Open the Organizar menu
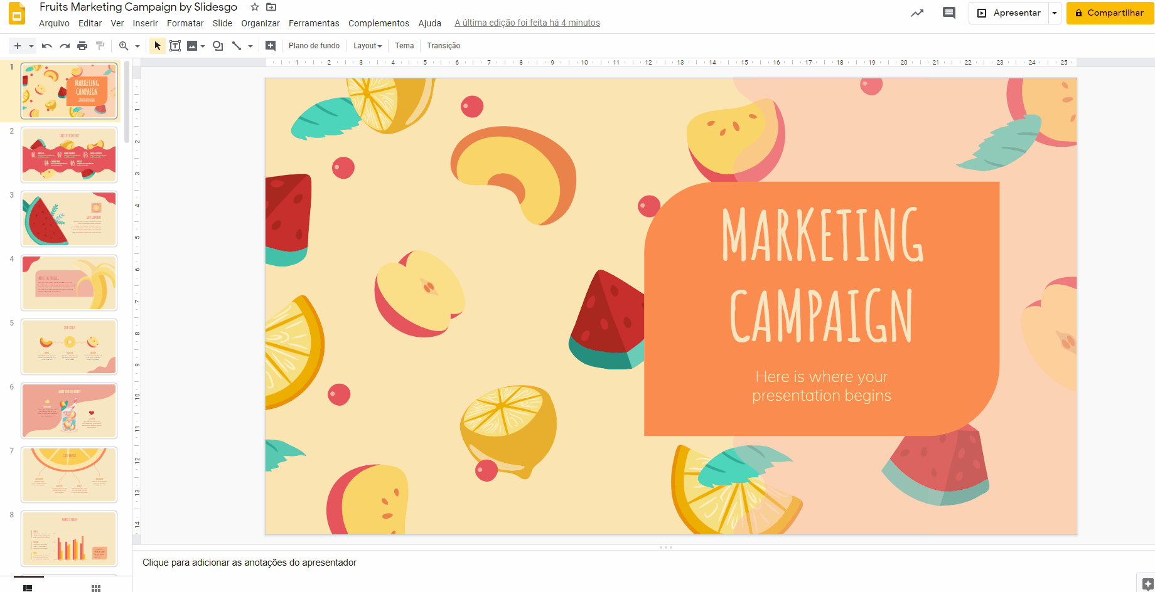Screen dimensions: 1155x592 pos(261,23)
